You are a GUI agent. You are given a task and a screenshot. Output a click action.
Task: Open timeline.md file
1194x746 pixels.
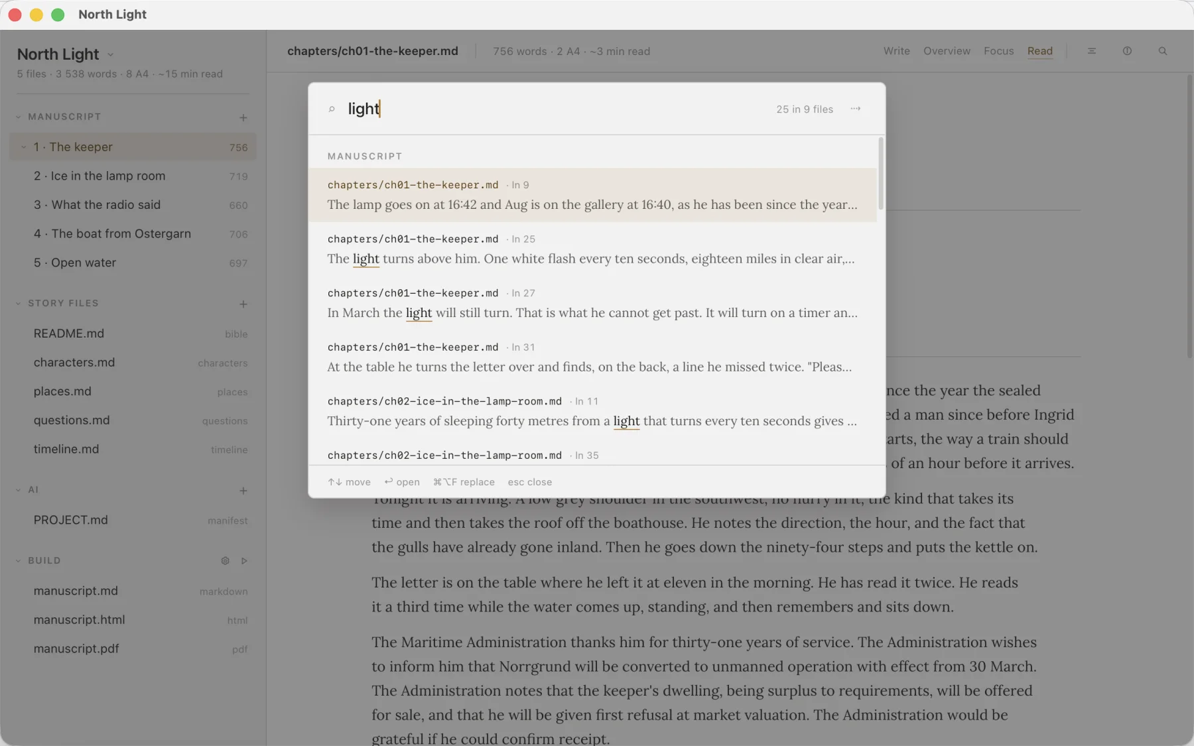tap(133, 449)
